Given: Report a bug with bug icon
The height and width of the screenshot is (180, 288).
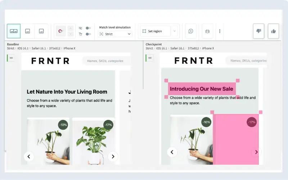Looking at the screenshot, I should (x=207, y=31).
